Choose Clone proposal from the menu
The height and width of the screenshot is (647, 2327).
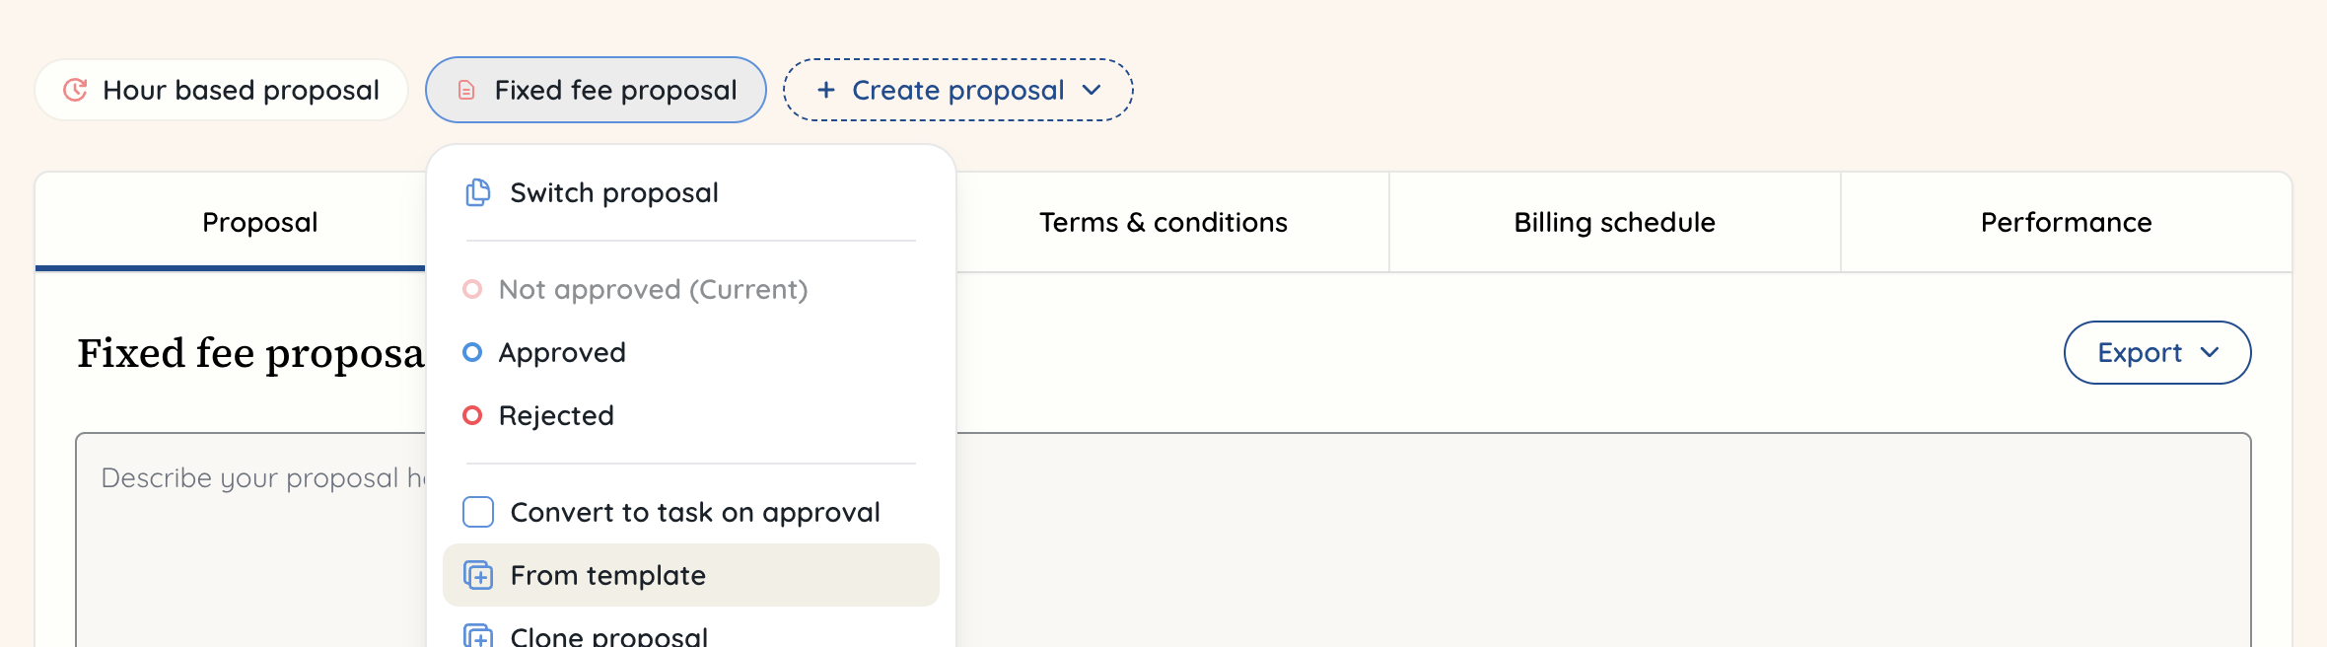pyautogui.click(x=607, y=636)
